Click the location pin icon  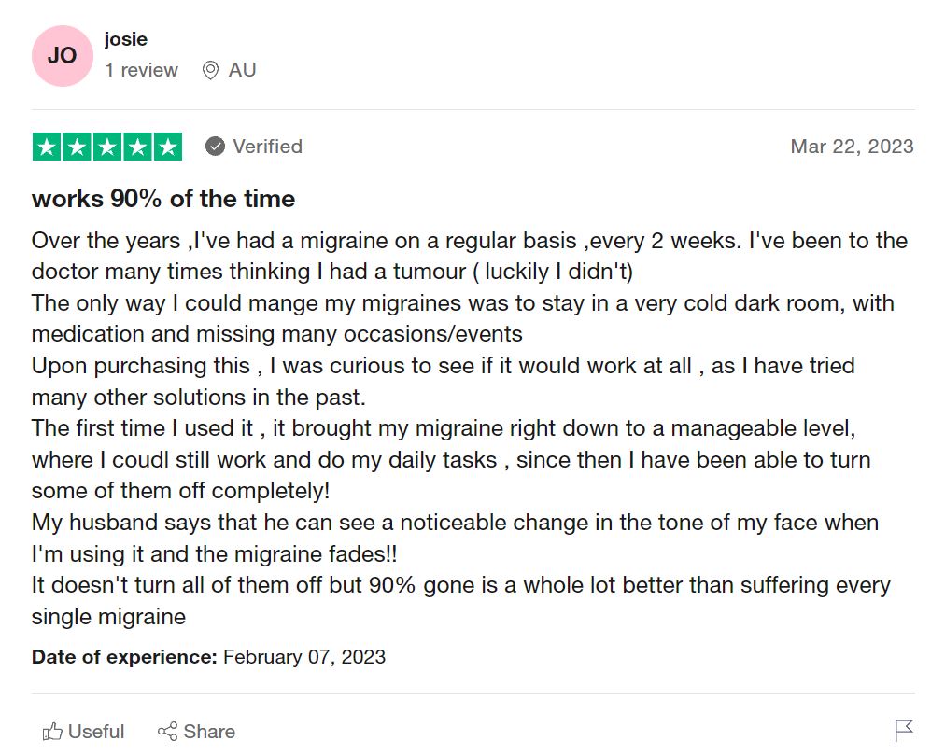210,70
